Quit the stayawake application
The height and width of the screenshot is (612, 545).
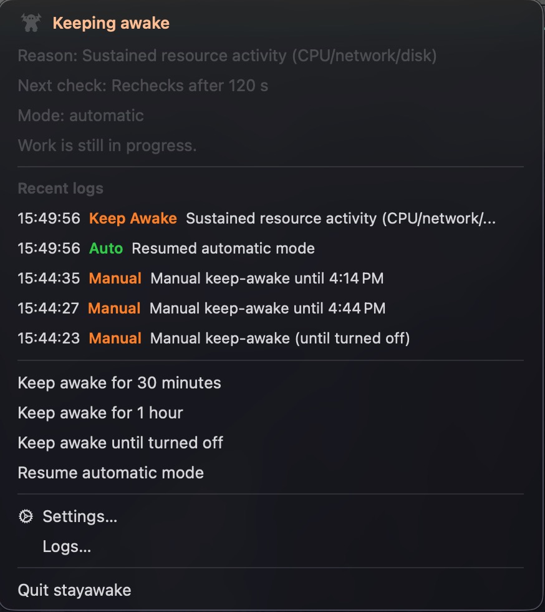click(75, 590)
